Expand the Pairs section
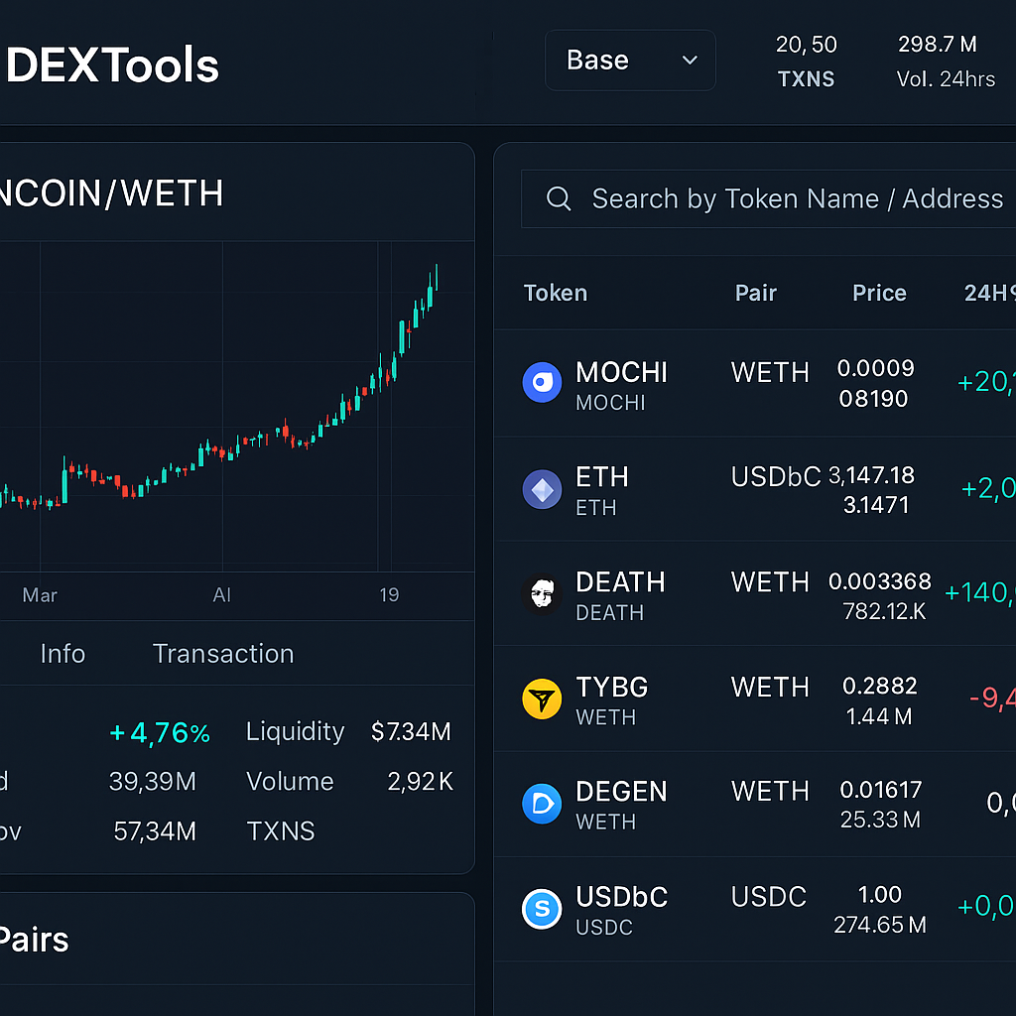 click(x=36, y=940)
